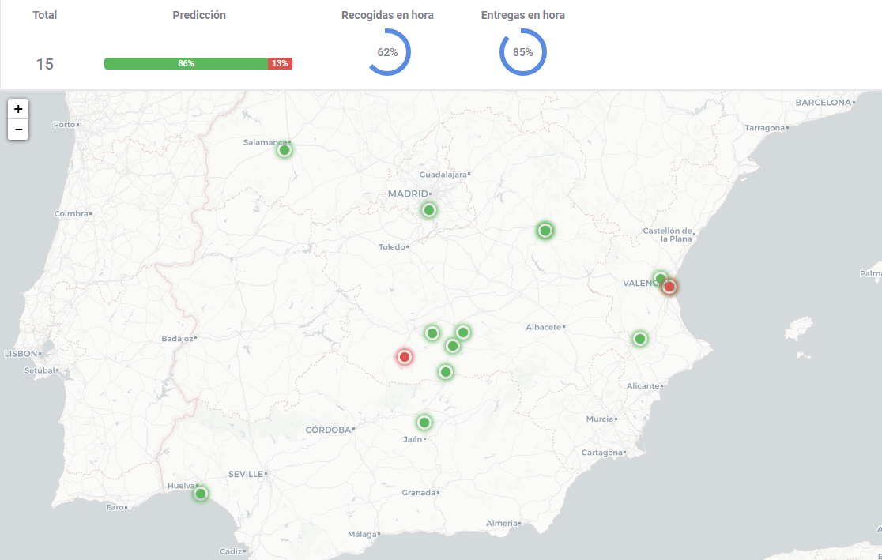The width and height of the screenshot is (882, 560).
Task: Open the green marker north of Alicante
Action: (640, 339)
